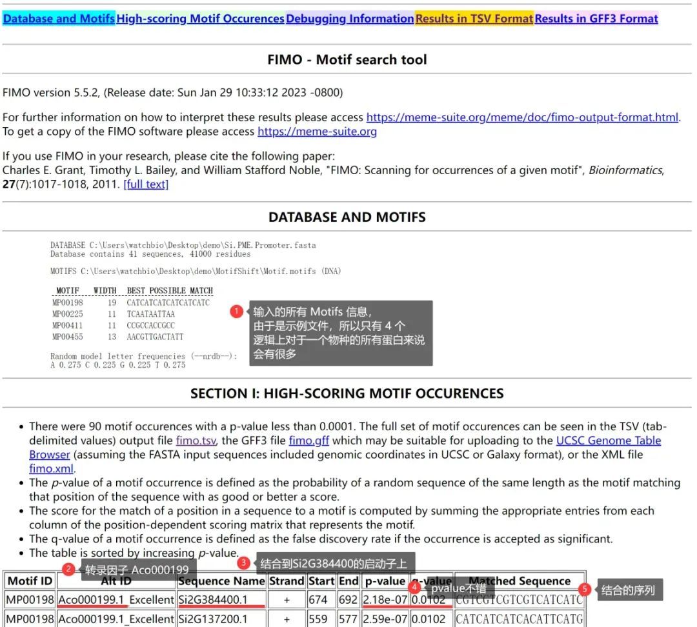The width and height of the screenshot is (697, 627).
Task: Click the AACGTTGACTATT best match sequence
Action: (155, 337)
